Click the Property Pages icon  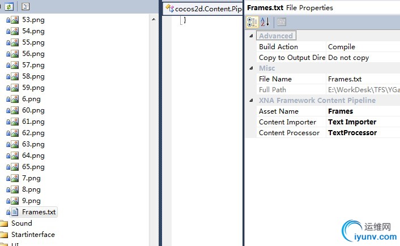[x=281, y=22]
